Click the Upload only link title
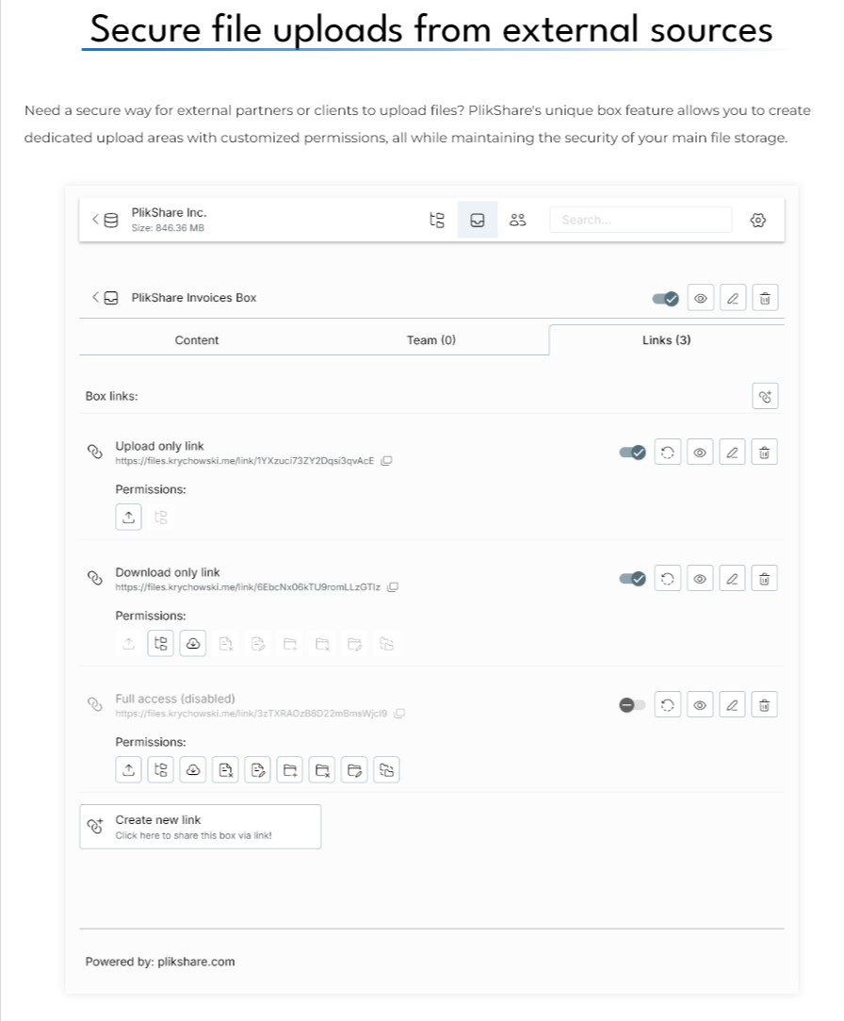This screenshot has height=1021, width=844. (159, 446)
